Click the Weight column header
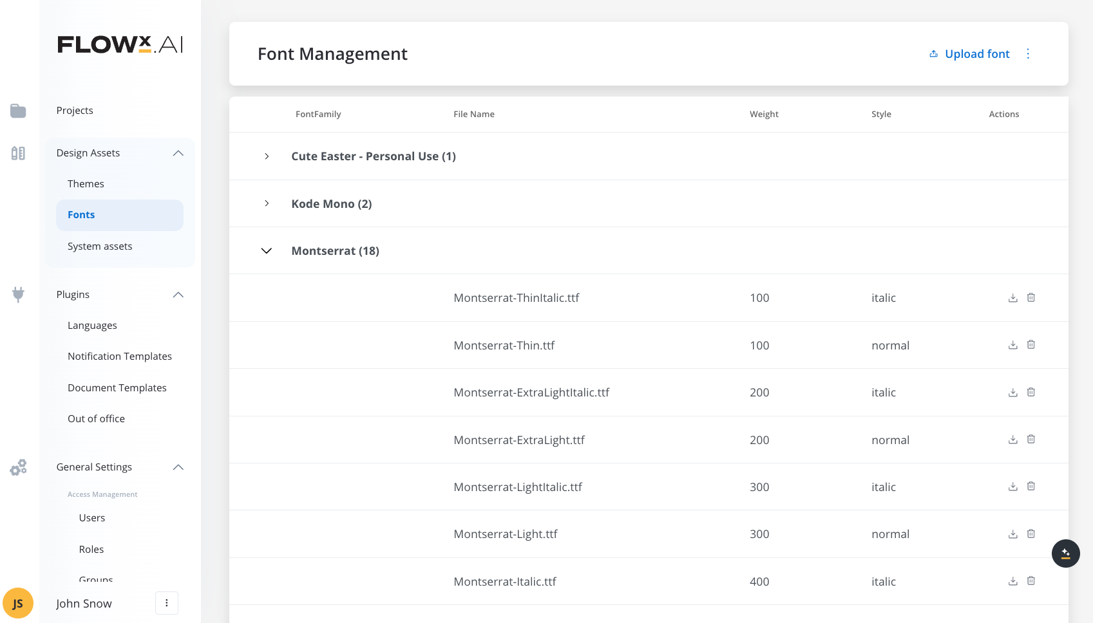 764,115
